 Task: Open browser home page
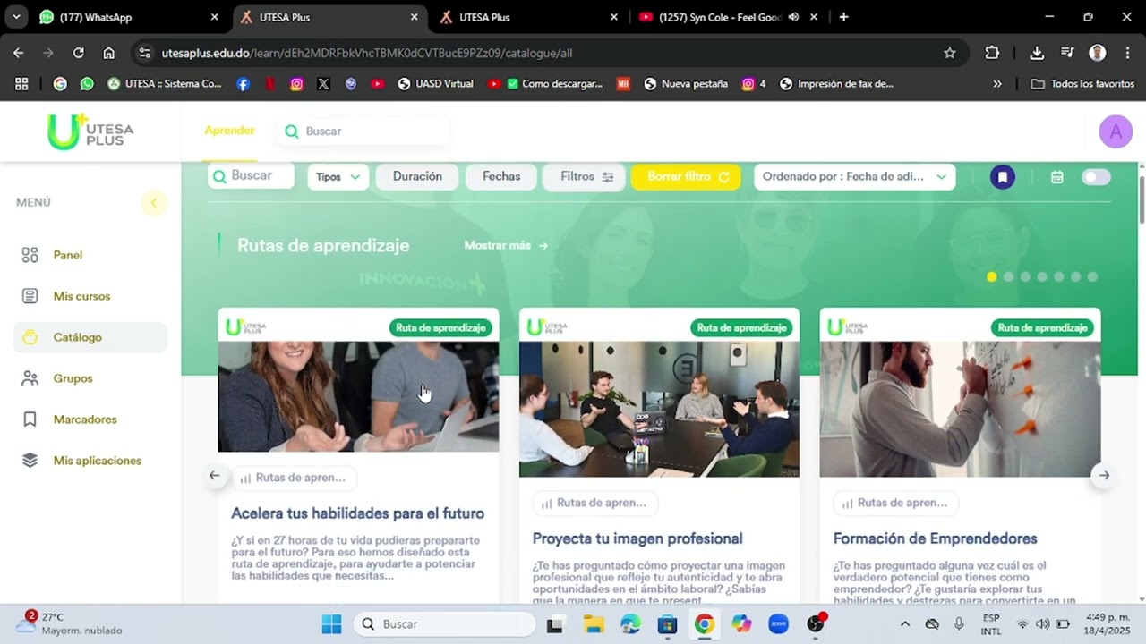[109, 53]
